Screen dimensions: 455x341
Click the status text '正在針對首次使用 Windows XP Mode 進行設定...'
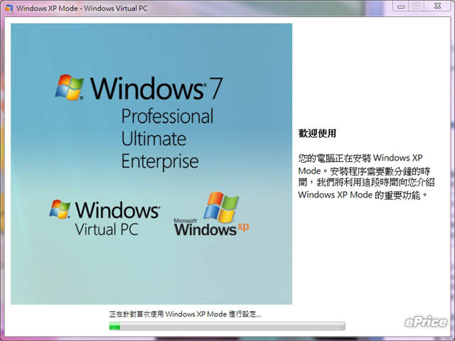pyautogui.click(x=185, y=314)
